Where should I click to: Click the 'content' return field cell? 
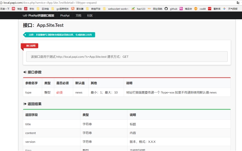coord(30,133)
